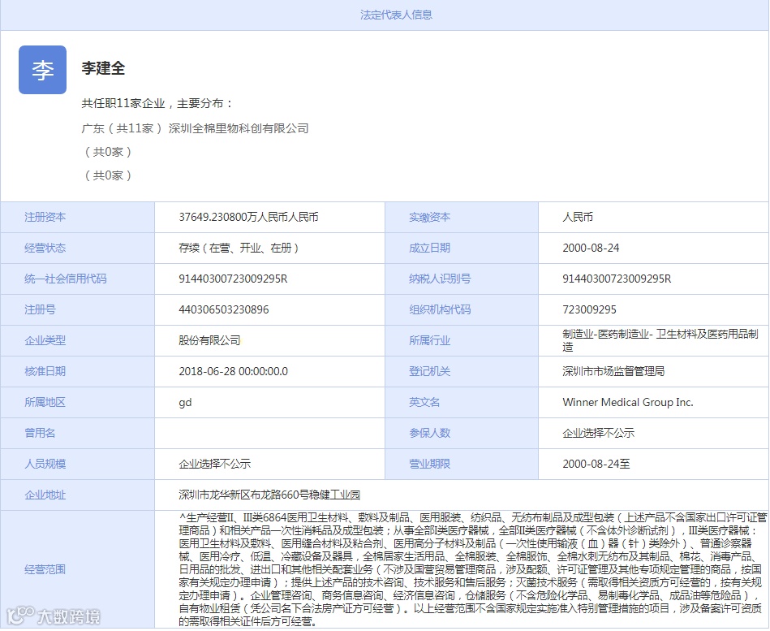
Task: Click the 所属行业 label cell
Action: coord(462,340)
